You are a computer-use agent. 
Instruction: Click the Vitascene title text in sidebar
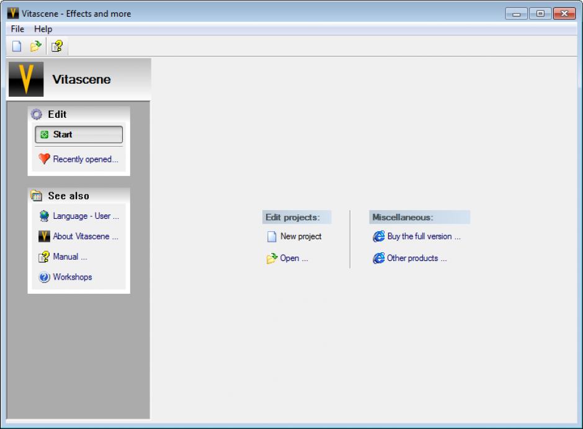click(81, 79)
